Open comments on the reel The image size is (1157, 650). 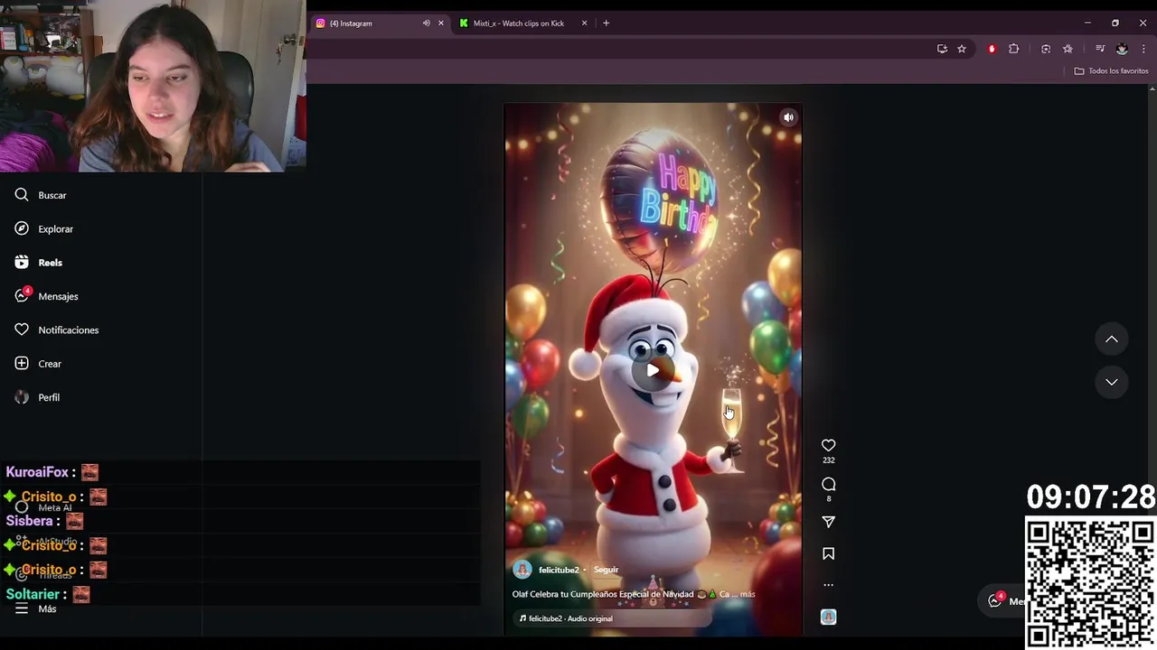click(x=828, y=485)
